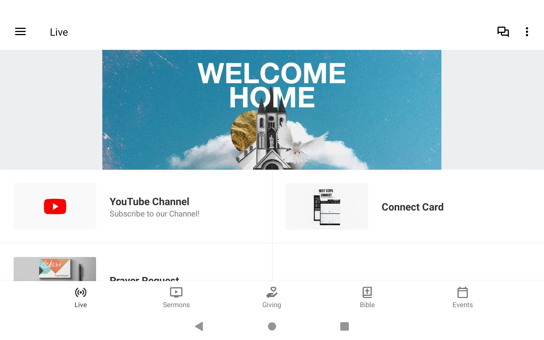The width and height of the screenshot is (544, 340).
Task: Navigate to Giving tab
Action: tap(272, 297)
